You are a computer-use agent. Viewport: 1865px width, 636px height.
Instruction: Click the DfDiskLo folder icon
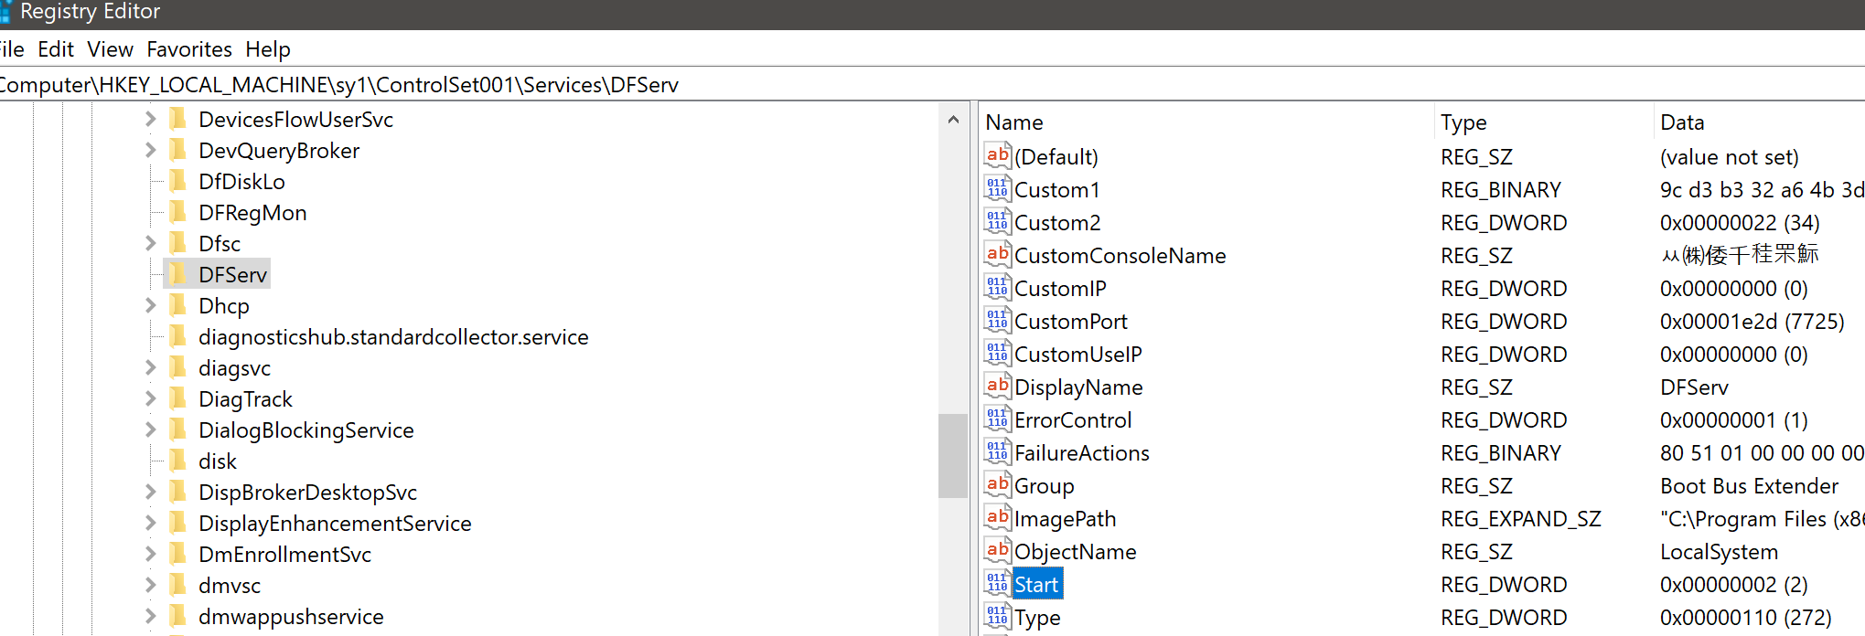pos(178,181)
